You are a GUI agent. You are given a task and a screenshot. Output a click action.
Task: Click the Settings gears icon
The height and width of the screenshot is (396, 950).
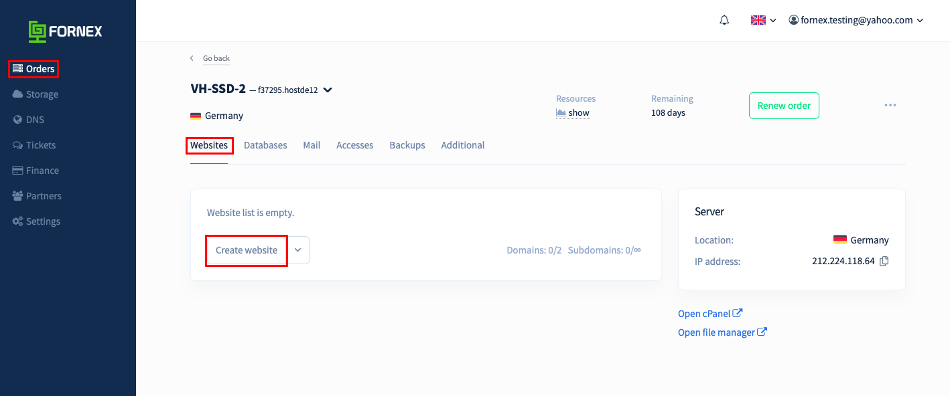point(18,221)
